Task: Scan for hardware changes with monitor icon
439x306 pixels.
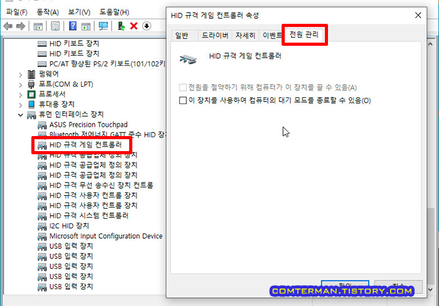Action: click(x=103, y=26)
